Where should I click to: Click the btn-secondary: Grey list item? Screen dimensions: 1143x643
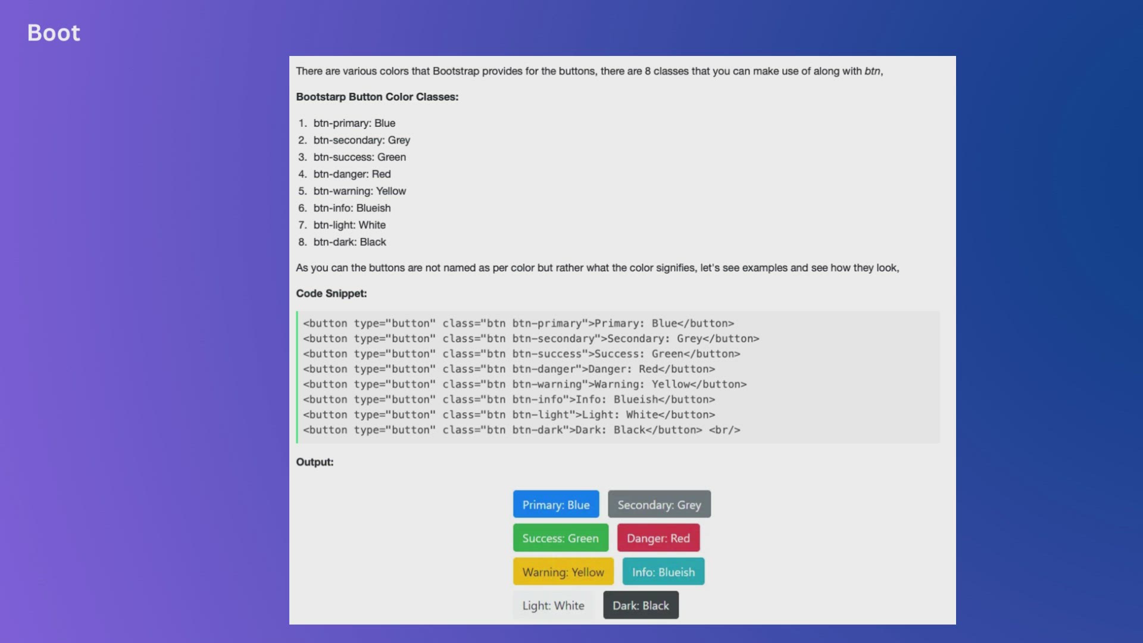[x=361, y=140]
